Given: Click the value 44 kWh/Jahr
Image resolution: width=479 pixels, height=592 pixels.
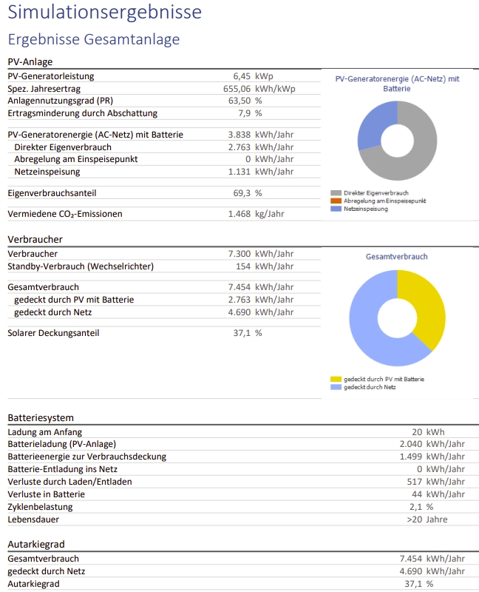Looking at the screenshot, I should pos(438,494).
